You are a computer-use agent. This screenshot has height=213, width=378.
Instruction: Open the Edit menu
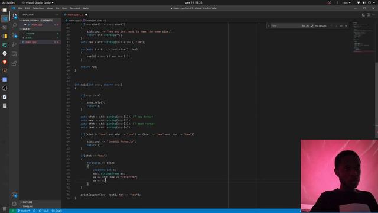pyautogui.click(x=27, y=8)
